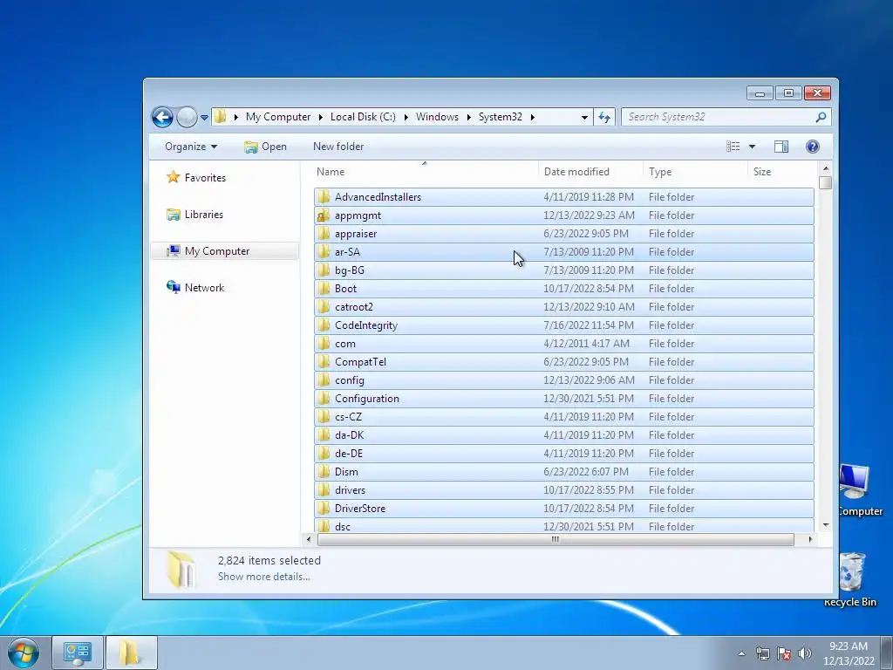893x670 pixels.
Task: Select the config folder name
Action: 349,380
